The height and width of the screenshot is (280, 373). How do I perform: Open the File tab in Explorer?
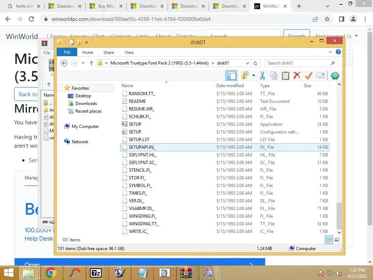point(67,52)
